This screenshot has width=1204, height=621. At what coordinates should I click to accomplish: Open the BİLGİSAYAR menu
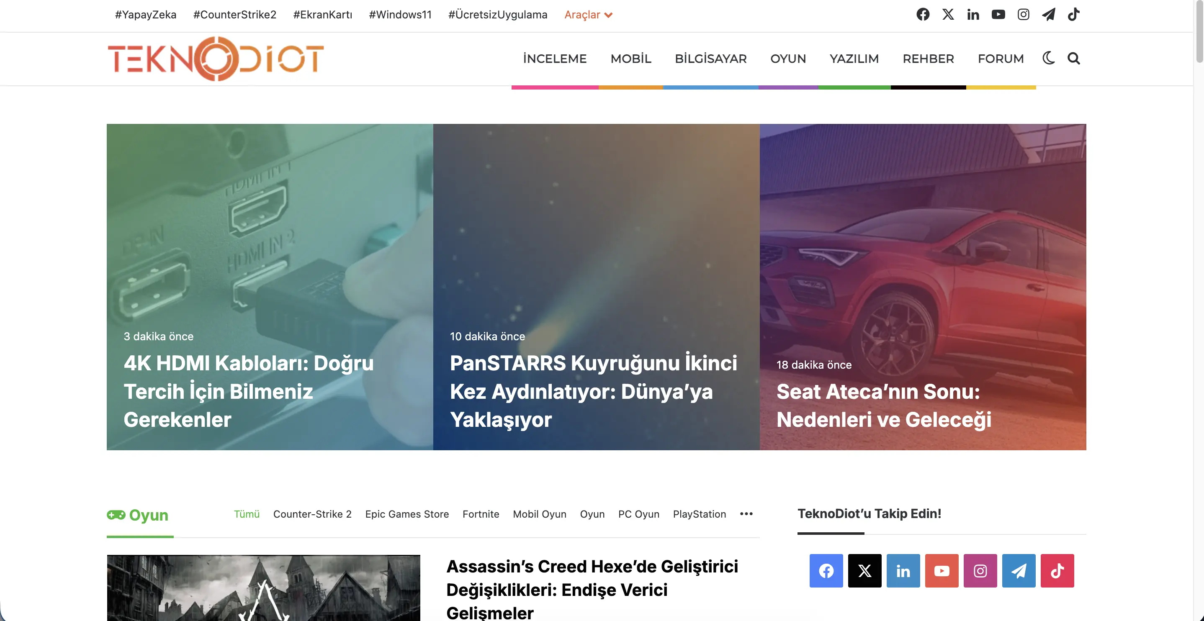710,59
